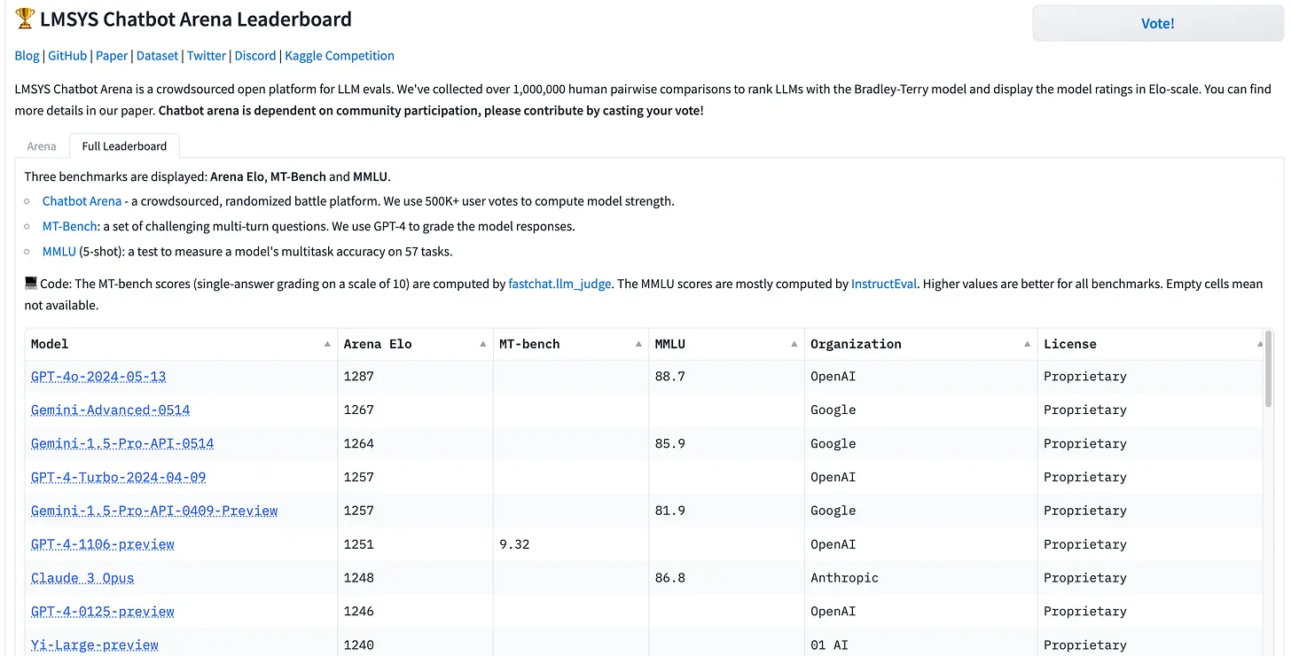Open the GitHub link
This screenshot has height=656, width=1291.
67,56
